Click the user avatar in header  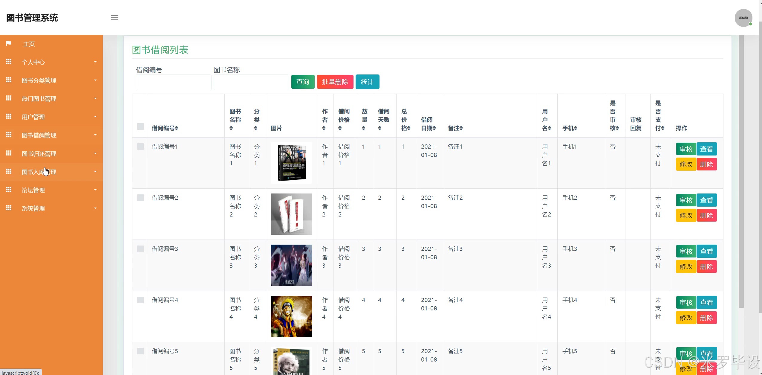(743, 18)
